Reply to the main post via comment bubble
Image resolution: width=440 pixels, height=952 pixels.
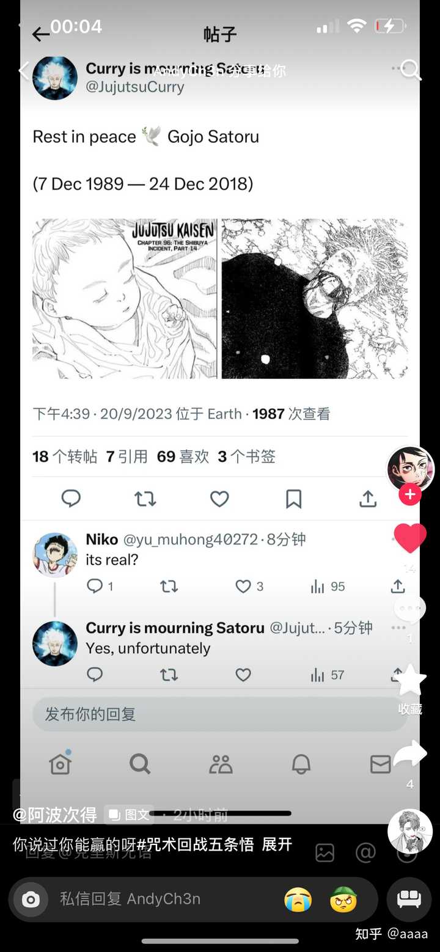(71, 499)
